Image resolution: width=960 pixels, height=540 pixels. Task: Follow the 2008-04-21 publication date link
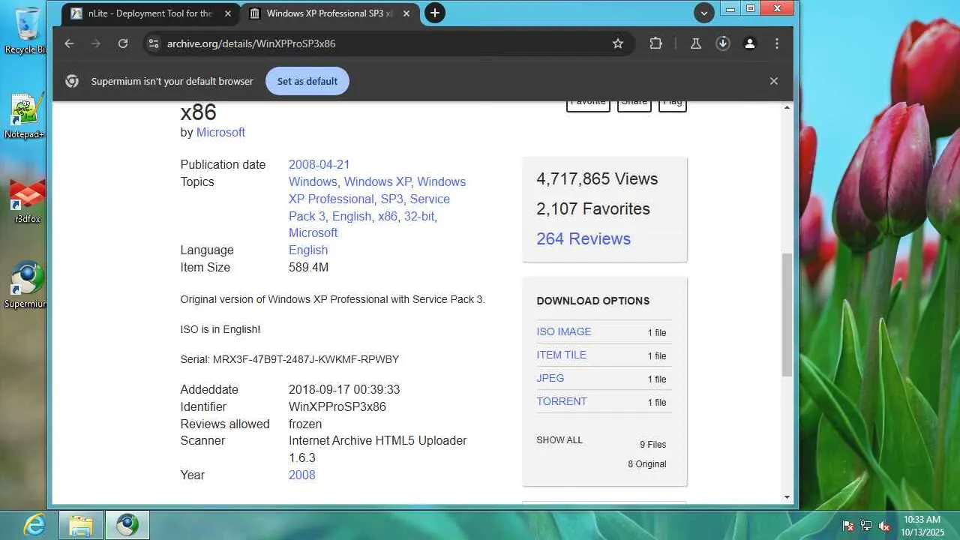click(319, 164)
